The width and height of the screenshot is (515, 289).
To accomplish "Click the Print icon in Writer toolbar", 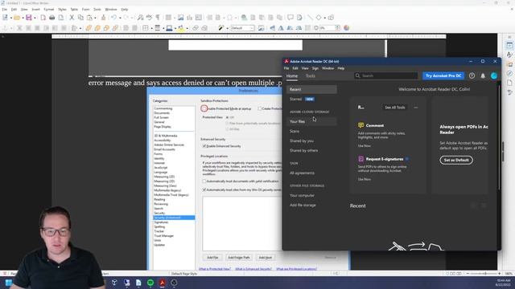I will tap(51, 18).
